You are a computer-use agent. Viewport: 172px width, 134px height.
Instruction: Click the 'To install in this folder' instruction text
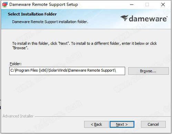(x=84, y=45)
